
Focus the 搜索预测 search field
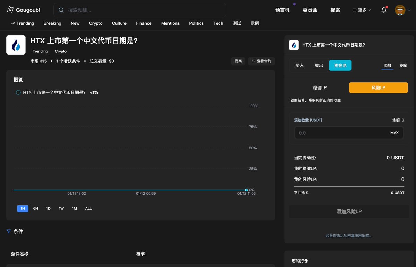(x=140, y=10)
